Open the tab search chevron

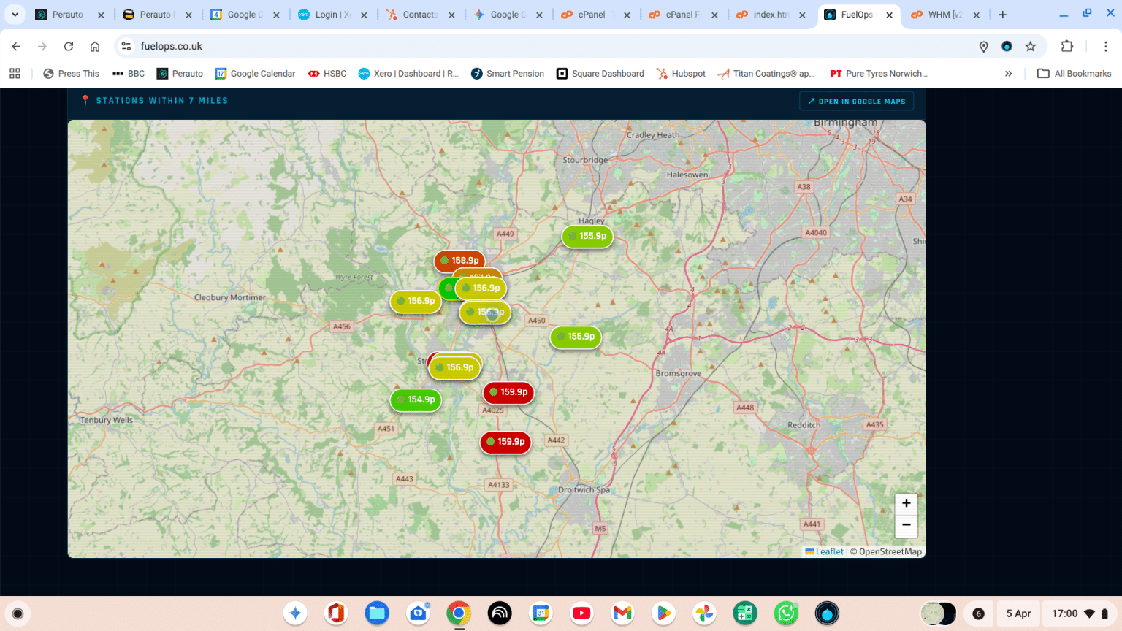click(15, 14)
